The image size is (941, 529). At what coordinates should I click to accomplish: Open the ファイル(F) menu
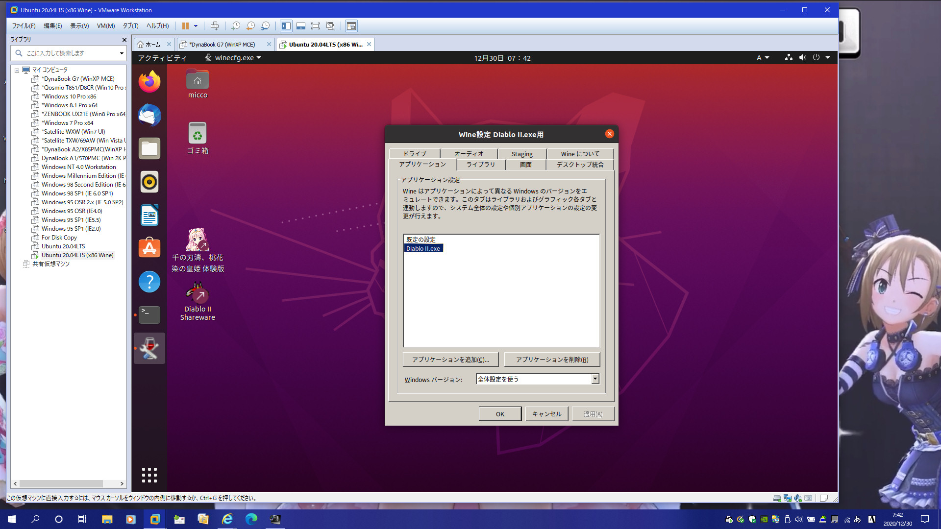point(24,26)
